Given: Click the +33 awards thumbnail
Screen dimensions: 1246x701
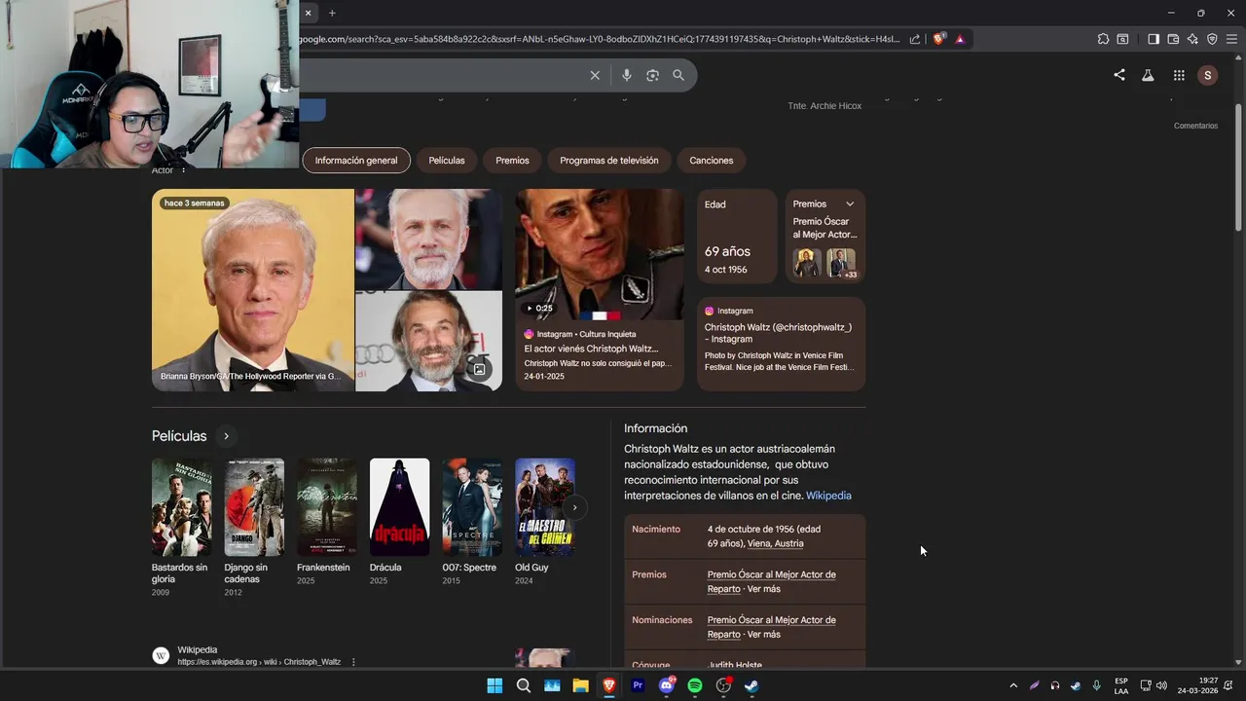Looking at the screenshot, I should coord(841,263).
